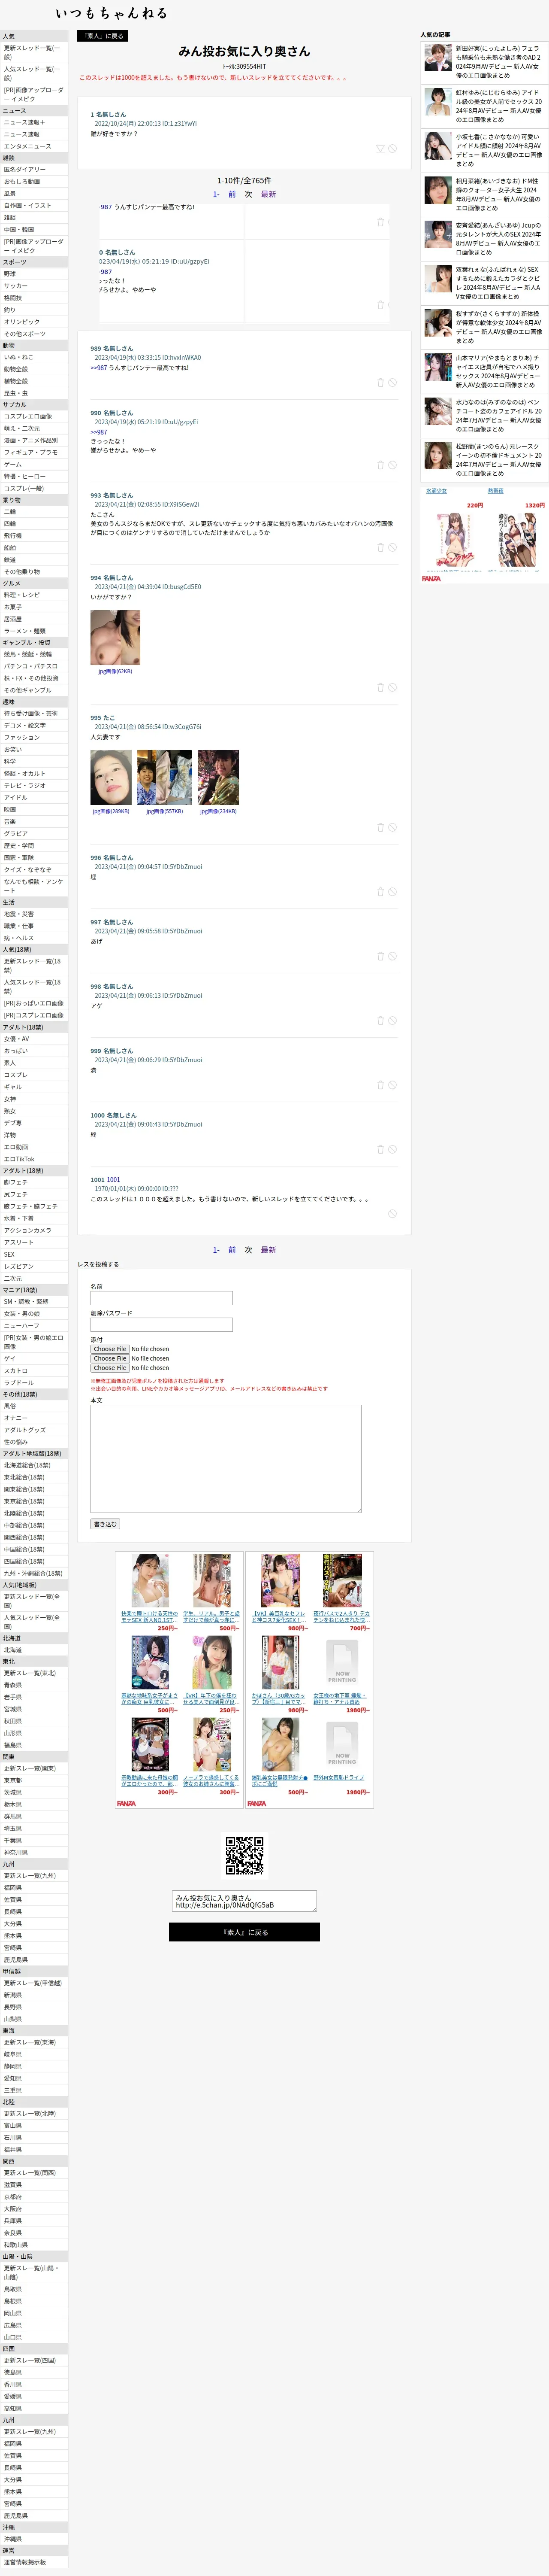The image size is (549, 2576).
Task: Click the trash icon on post 995
Action: point(380,827)
